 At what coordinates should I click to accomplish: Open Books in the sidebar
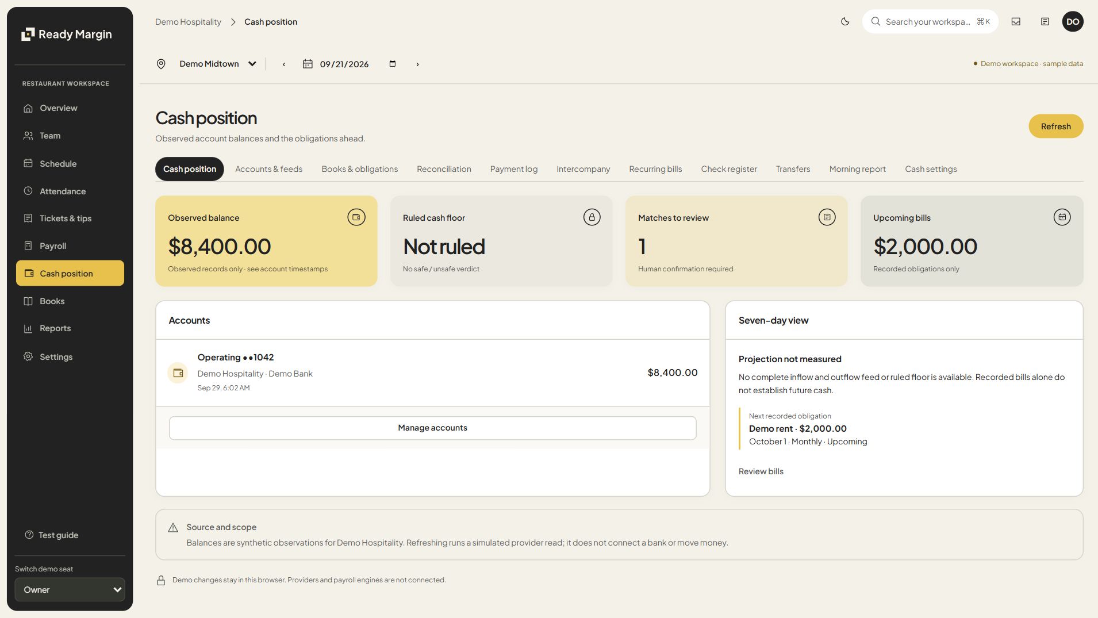pyautogui.click(x=70, y=301)
